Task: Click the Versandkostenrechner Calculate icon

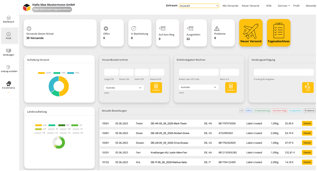Action: [x=156, y=87]
